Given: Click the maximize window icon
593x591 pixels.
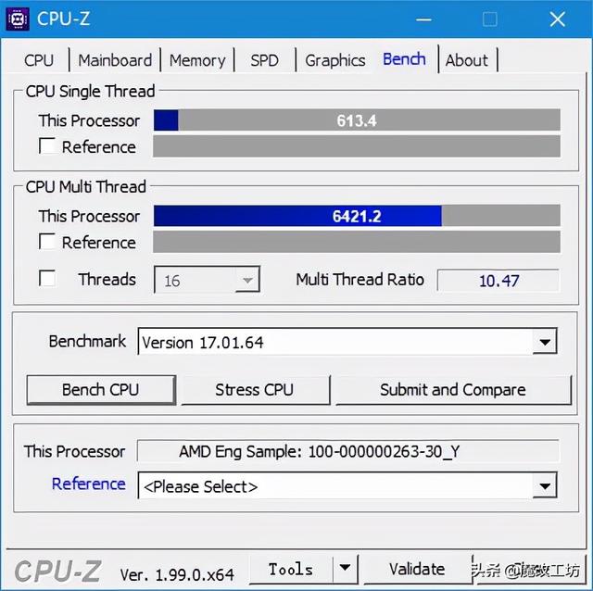Looking at the screenshot, I should tap(490, 19).
